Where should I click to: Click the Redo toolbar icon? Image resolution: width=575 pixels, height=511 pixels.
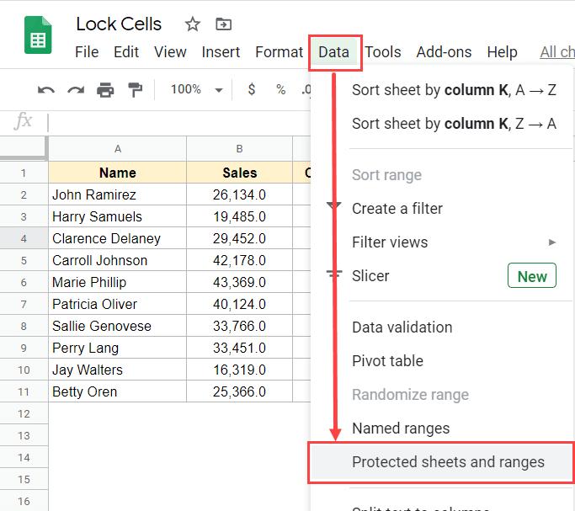click(x=76, y=89)
